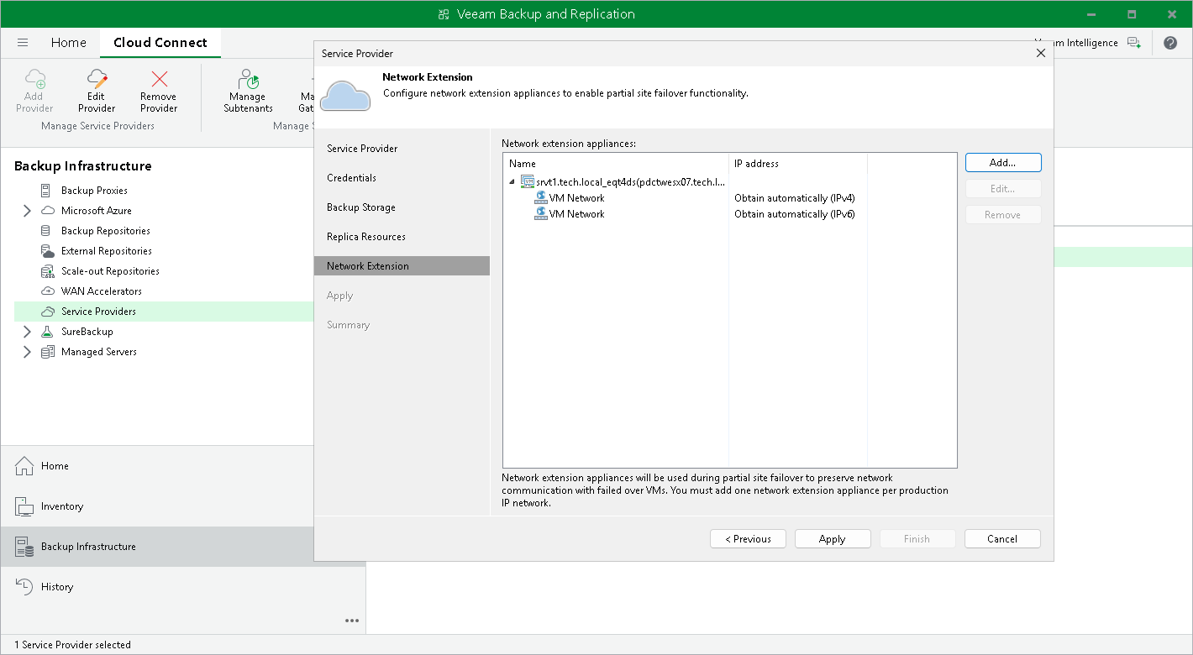Open the Help question mark icon
1193x655 pixels.
pos(1170,43)
